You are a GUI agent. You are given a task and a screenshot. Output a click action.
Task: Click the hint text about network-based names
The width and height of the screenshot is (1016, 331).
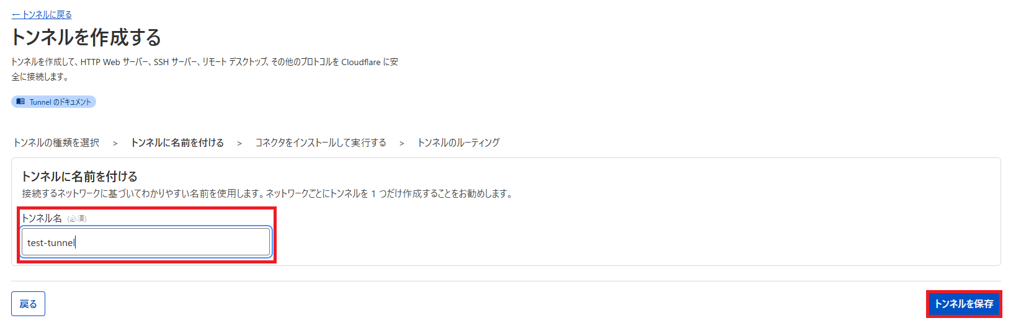(267, 193)
